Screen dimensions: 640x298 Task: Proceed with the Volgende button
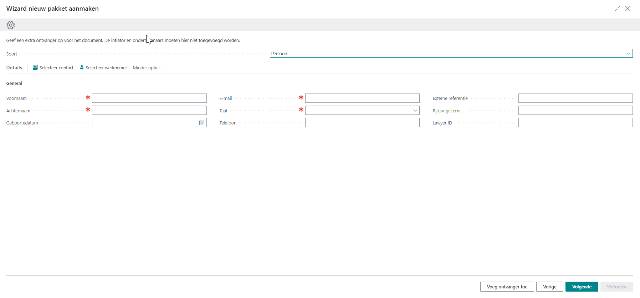point(582,287)
